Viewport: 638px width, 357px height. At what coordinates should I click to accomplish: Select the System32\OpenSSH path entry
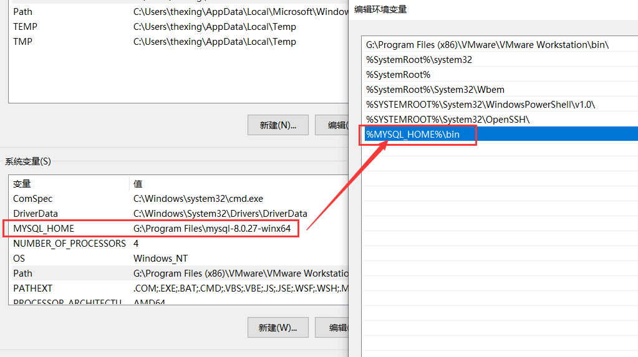[x=500, y=120]
